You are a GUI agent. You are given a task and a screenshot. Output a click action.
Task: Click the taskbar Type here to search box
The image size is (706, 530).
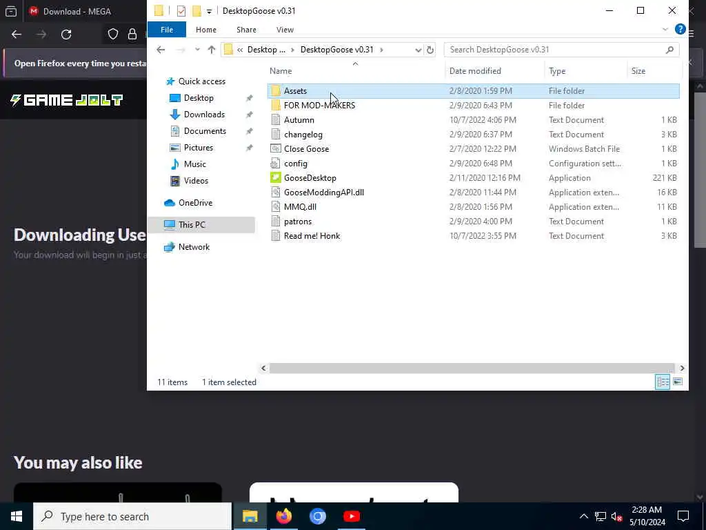coord(132,516)
